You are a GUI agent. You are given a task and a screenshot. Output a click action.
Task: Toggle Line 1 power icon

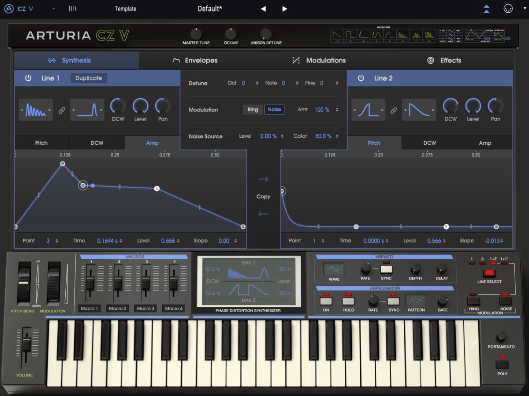coord(28,78)
